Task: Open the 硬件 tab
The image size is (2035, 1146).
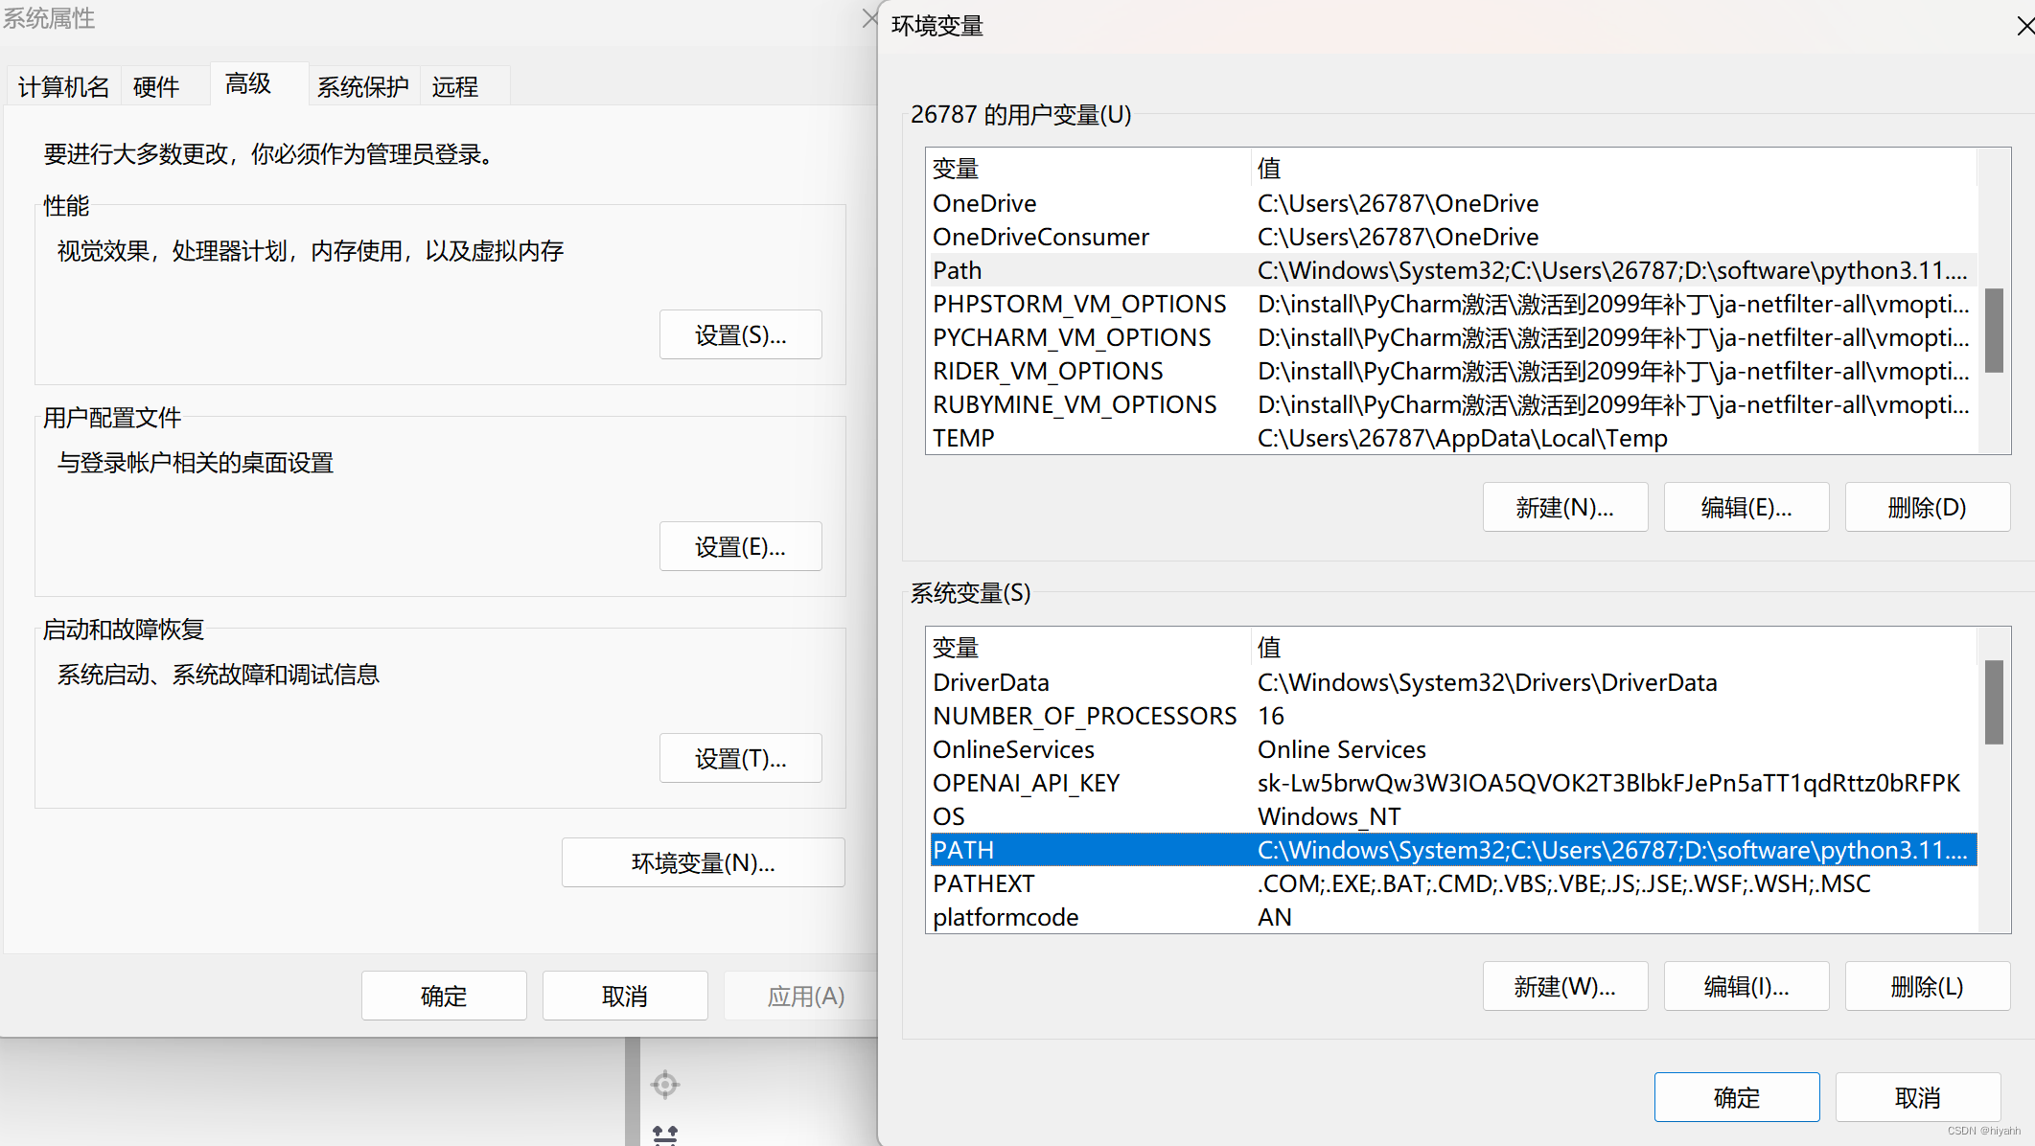Action: [156, 87]
